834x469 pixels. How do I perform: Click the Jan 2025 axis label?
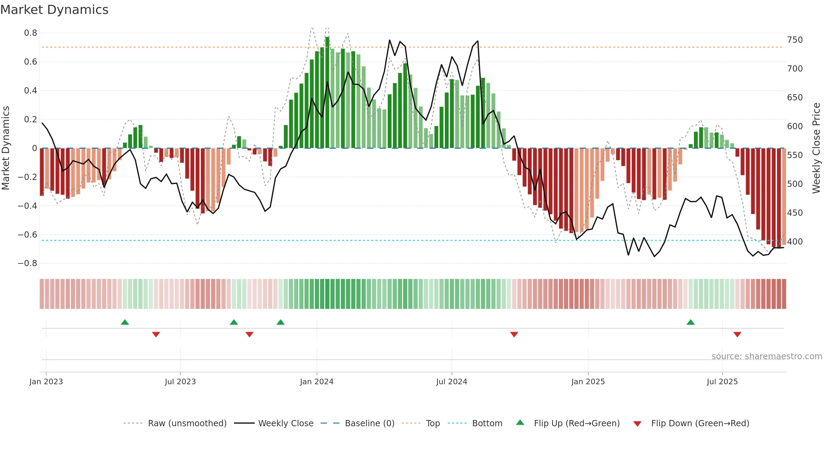point(588,381)
